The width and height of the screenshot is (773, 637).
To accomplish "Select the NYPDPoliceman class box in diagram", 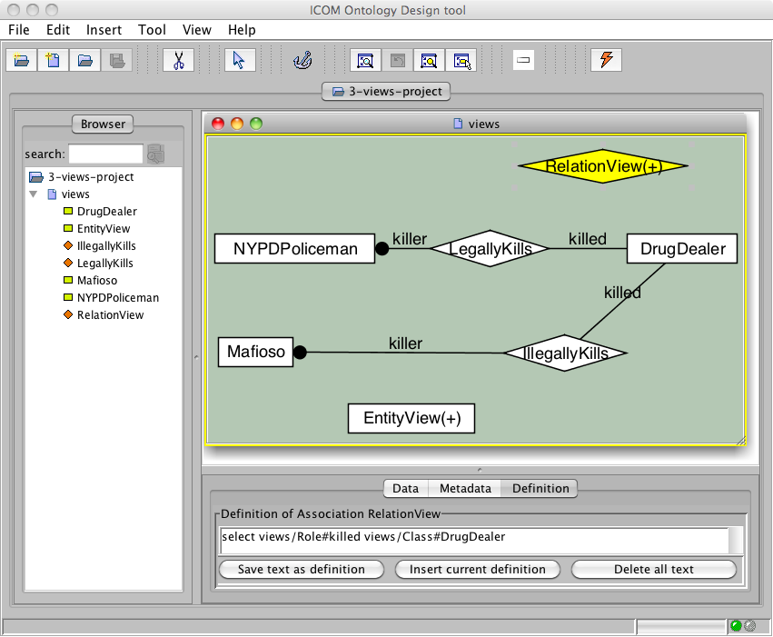I will pos(295,248).
